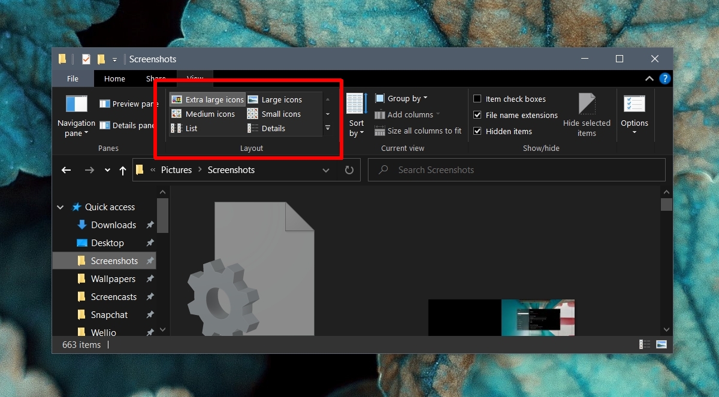This screenshot has width=719, height=397.
Task: Open the Preview pane
Action: 128,103
